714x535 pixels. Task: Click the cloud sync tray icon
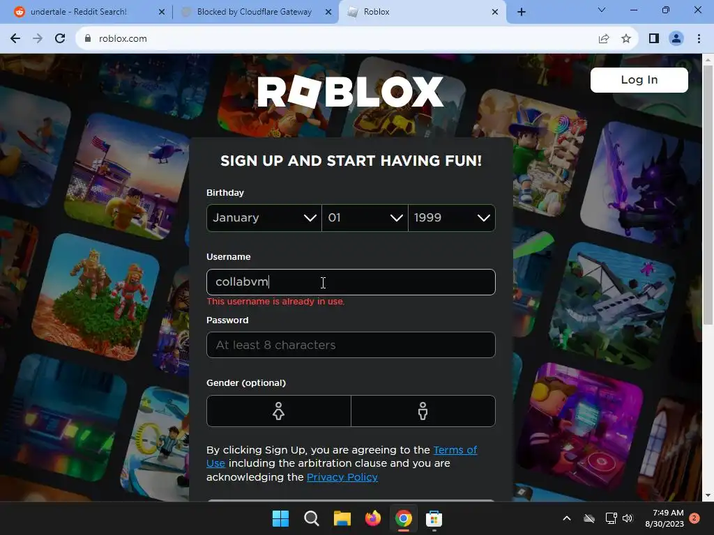(589, 518)
